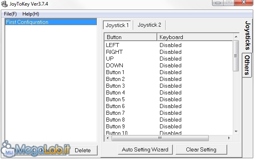Select the UP row
This screenshot has height=159, width=254.
coord(168,59)
